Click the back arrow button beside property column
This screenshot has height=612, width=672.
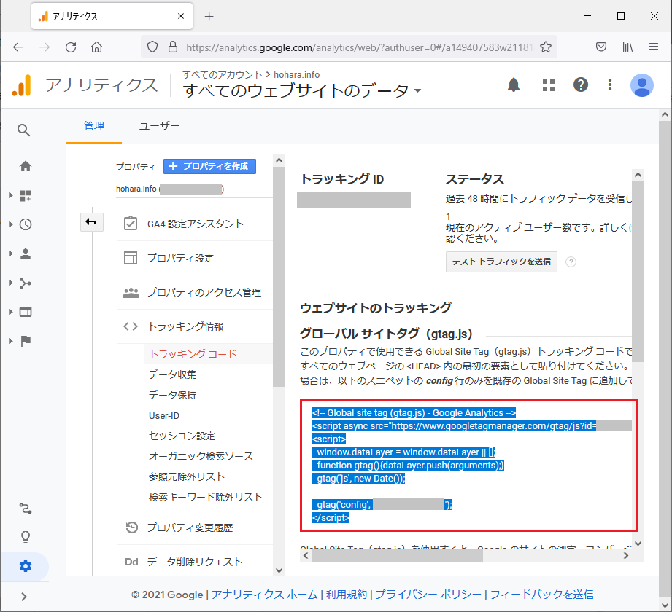click(x=91, y=223)
